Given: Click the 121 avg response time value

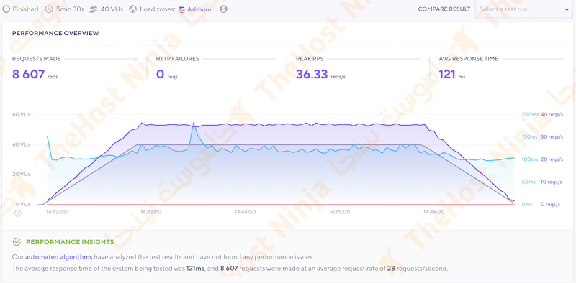Looking at the screenshot, I should click(447, 75).
